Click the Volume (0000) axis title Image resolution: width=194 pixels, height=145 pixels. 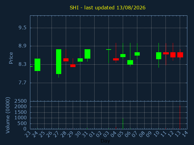(8, 115)
